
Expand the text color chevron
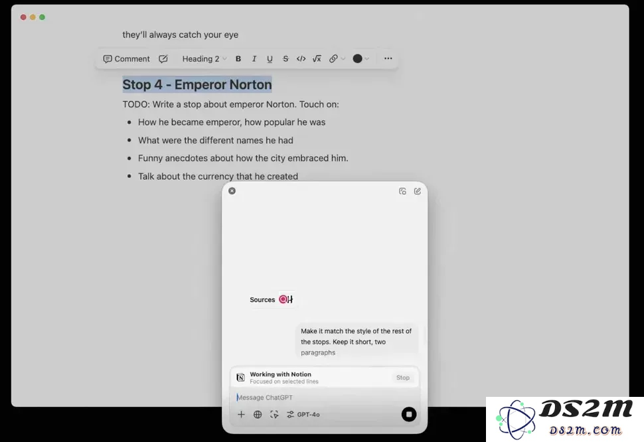tap(366, 58)
